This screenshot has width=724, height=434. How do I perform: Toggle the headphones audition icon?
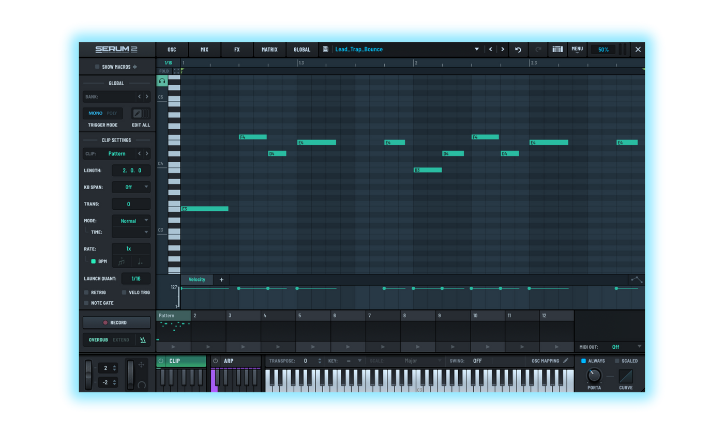pos(162,81)
